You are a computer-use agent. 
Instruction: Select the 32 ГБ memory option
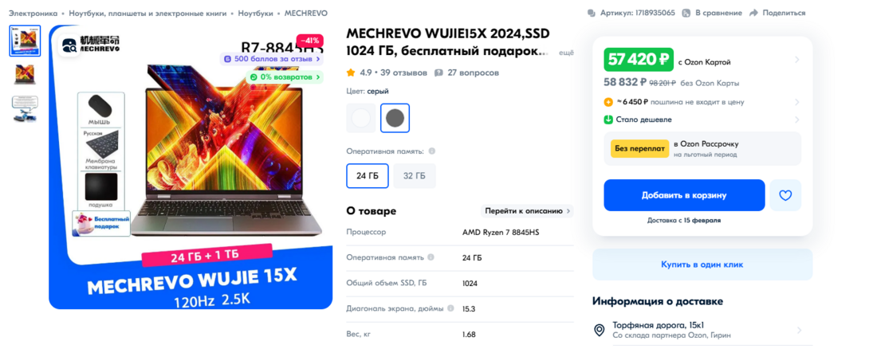(x=415, y=175)
